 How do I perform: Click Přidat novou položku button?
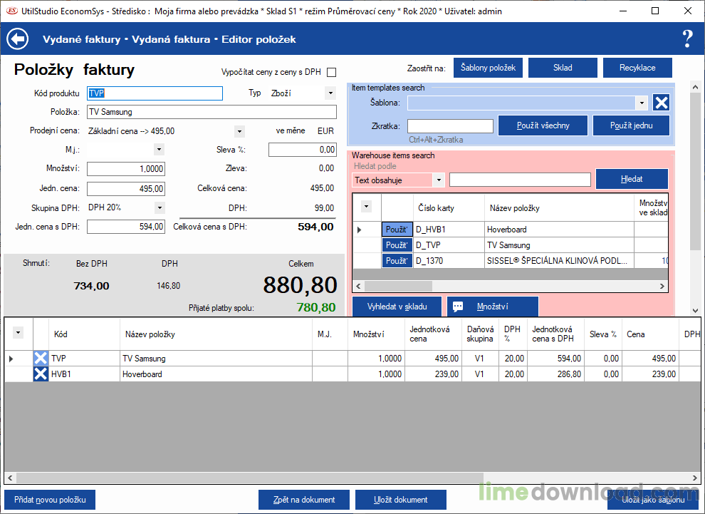[x=50, y=500]
